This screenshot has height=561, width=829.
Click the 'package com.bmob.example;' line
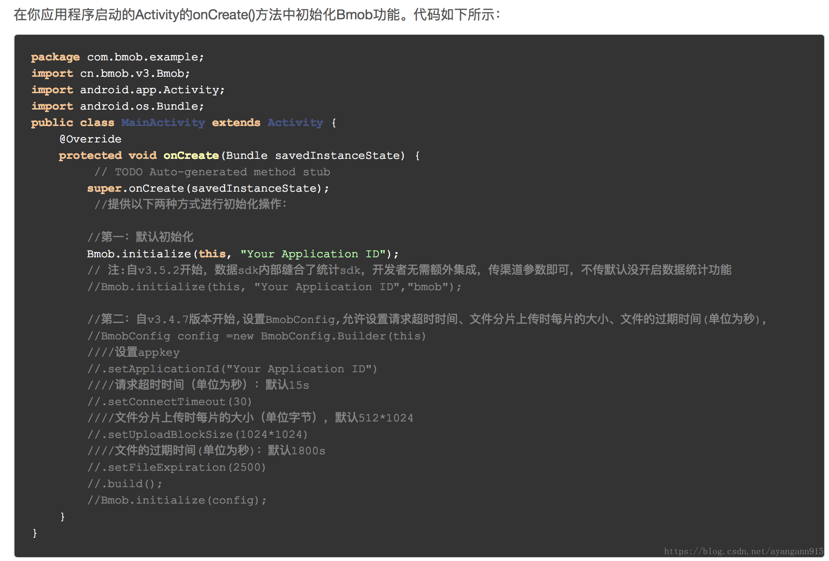pyautogui.click(x=117, y=57)
